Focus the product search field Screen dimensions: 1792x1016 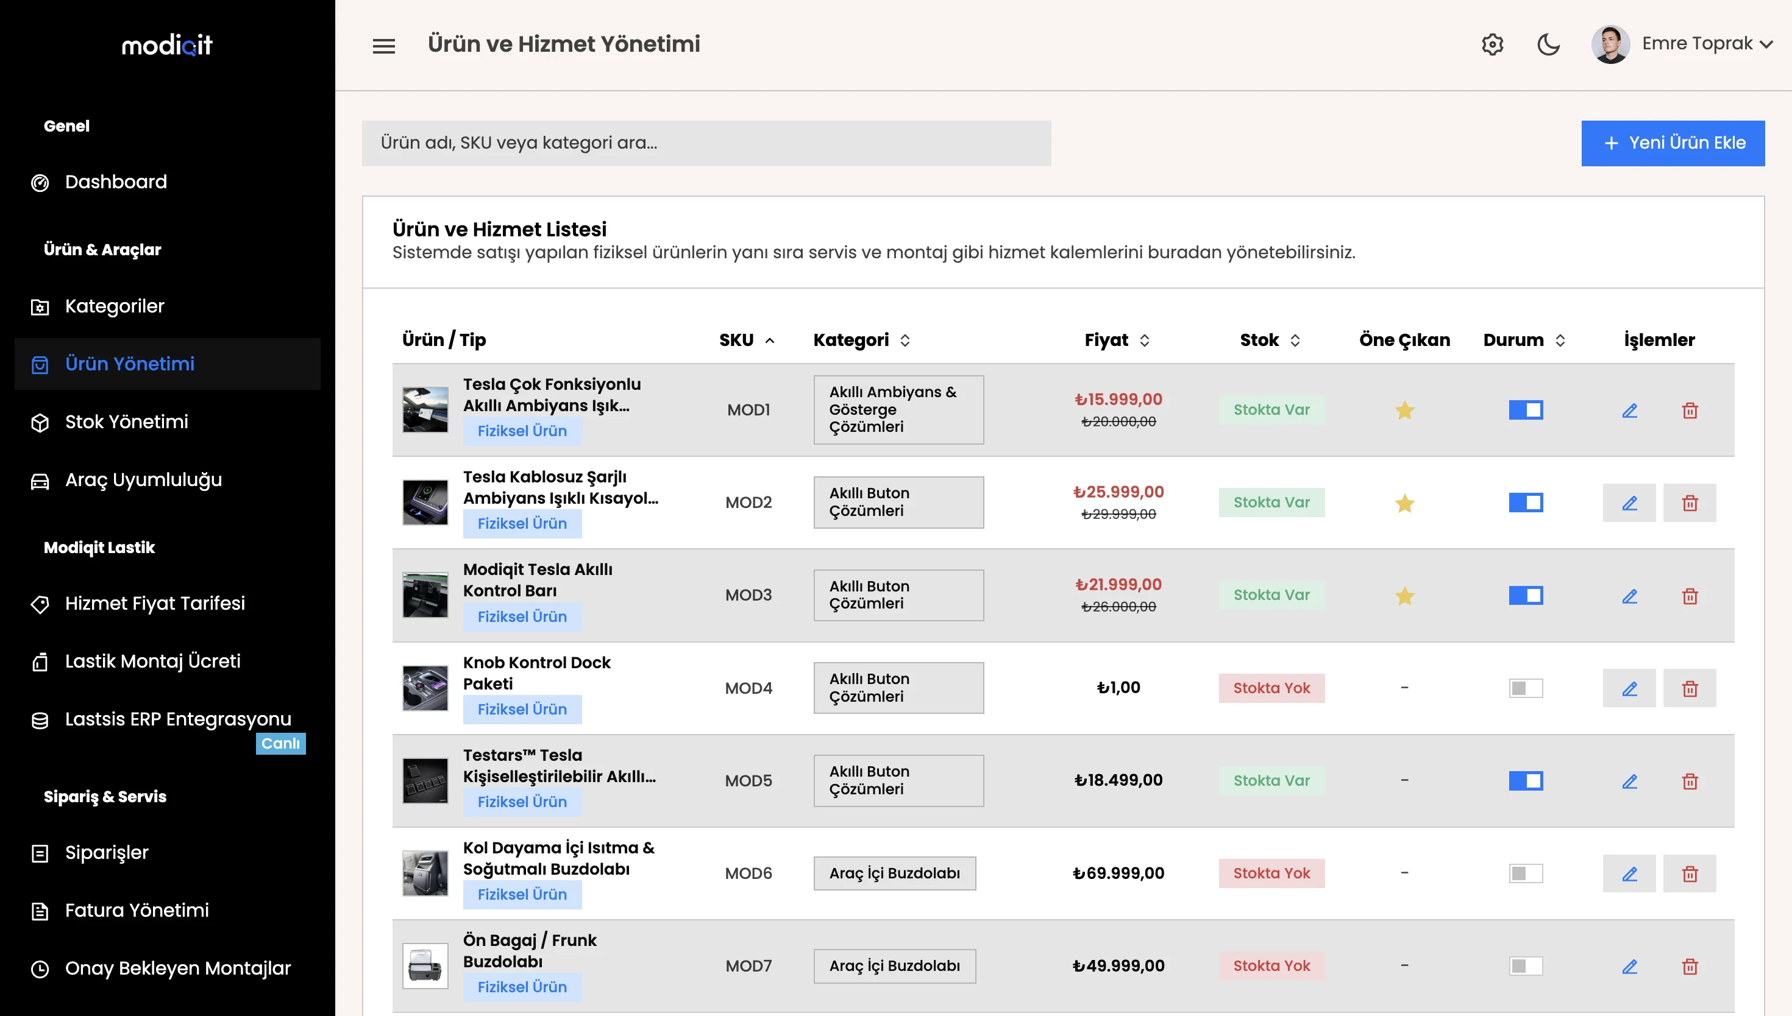pyautogui.click(x=706, y=143)
